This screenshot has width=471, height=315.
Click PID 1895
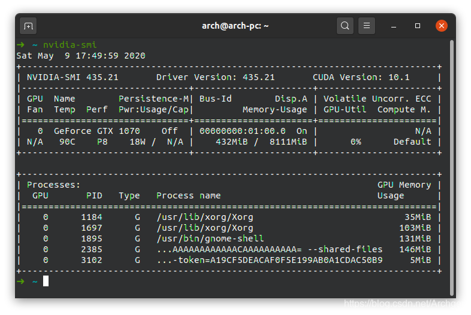(91, 239)
